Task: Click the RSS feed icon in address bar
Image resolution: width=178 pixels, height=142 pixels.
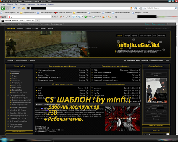Action: coord(131,8)
